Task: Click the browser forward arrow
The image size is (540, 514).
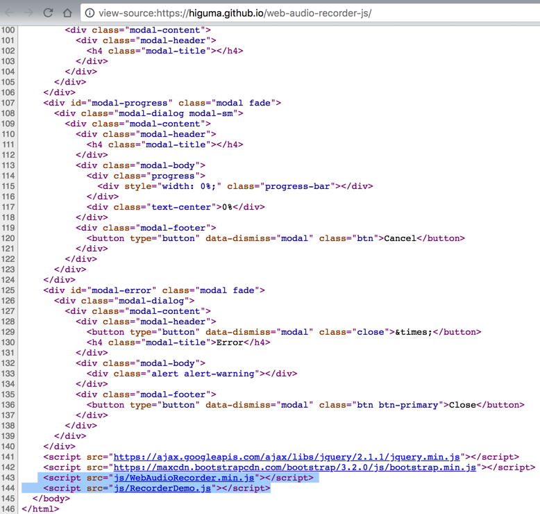Action: tap(28, 13)
